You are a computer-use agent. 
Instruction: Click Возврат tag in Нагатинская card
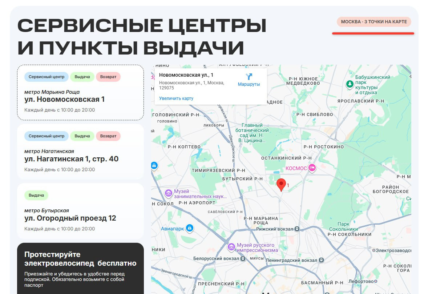coord(108,136)
